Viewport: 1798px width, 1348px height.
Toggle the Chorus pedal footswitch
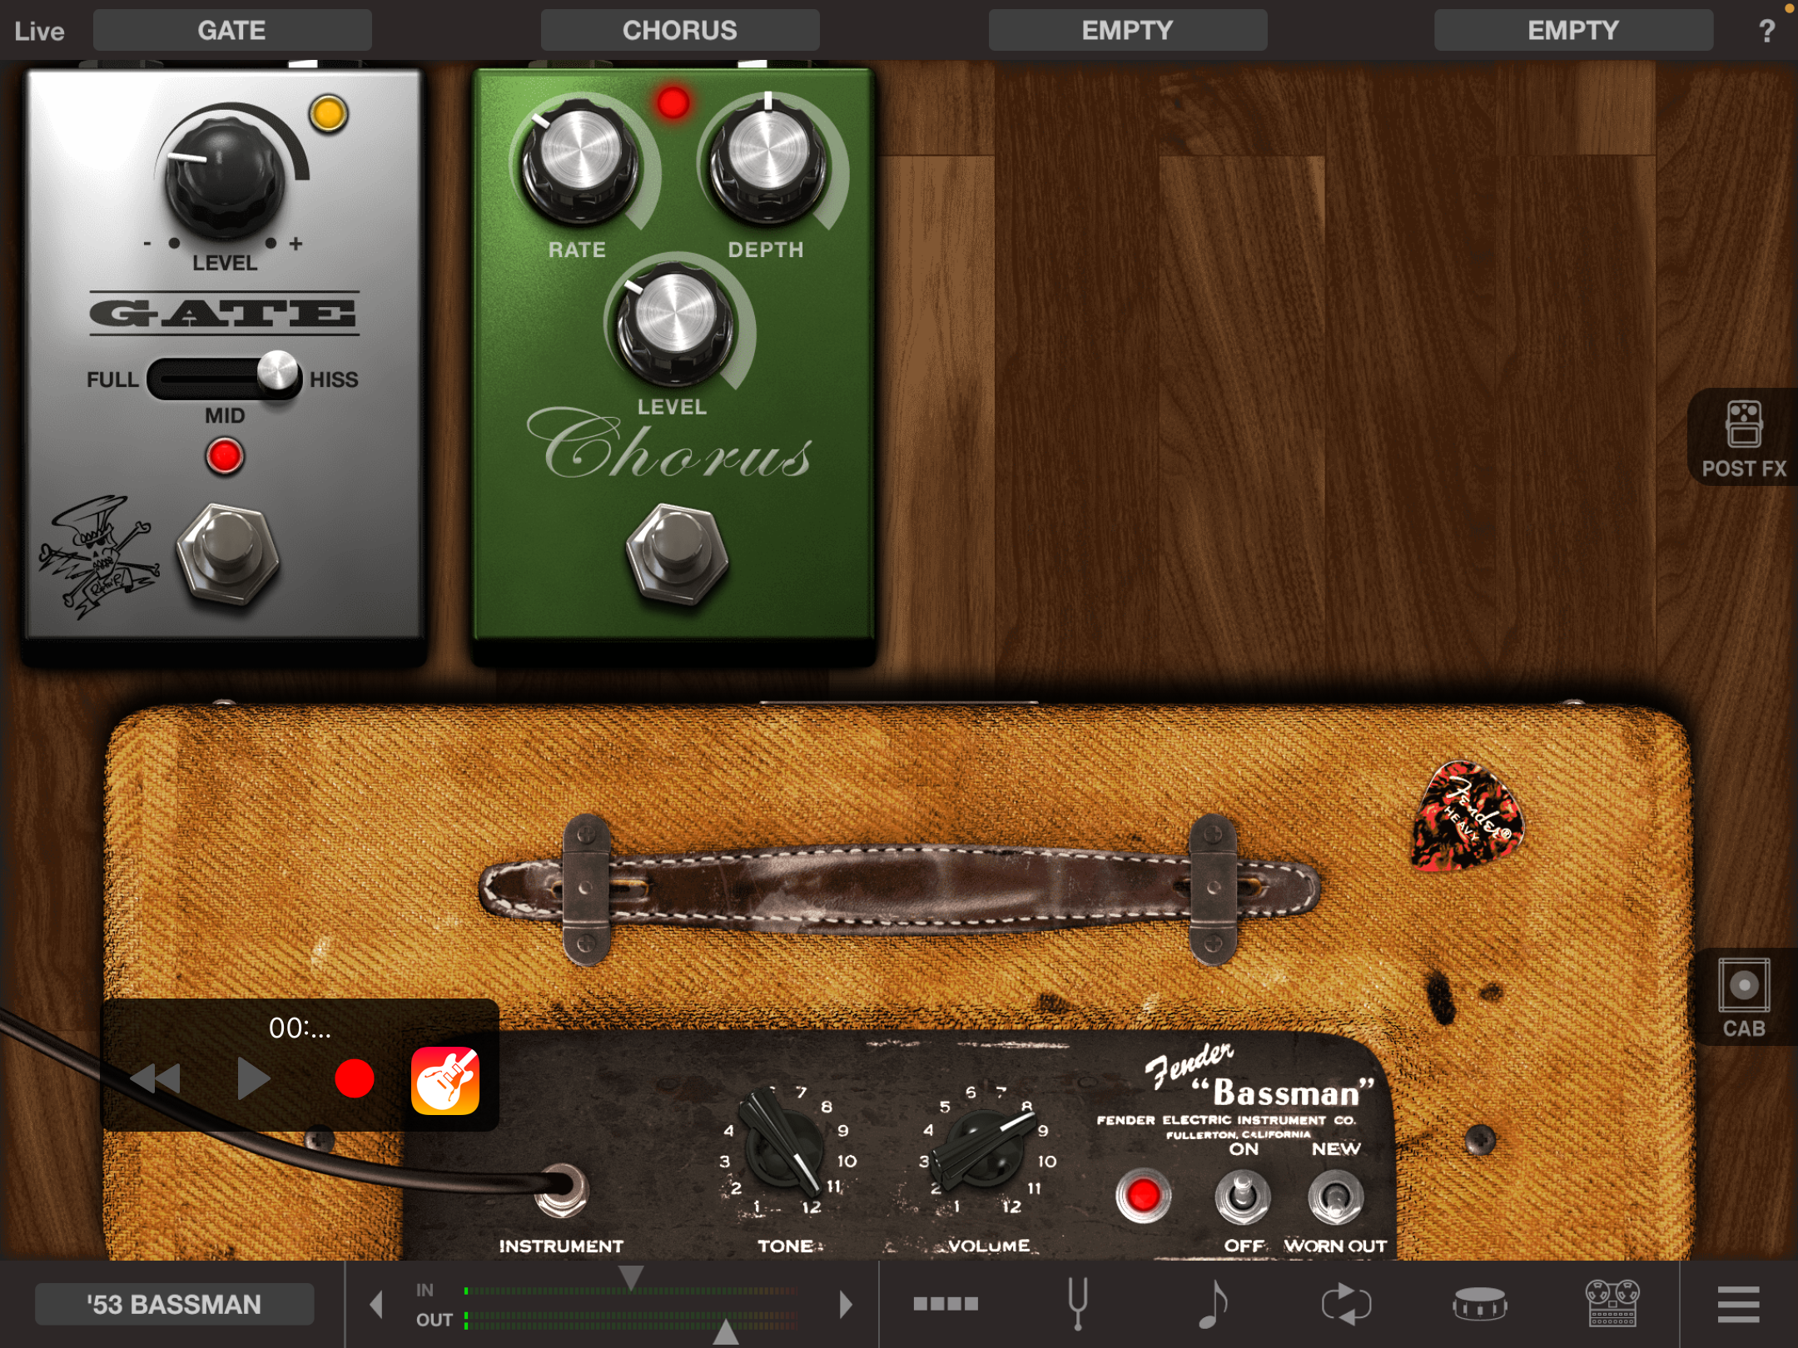click(x=677, y=553)
